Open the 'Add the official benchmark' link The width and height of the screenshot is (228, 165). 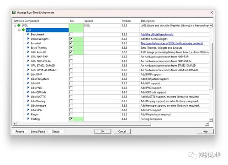157,35
